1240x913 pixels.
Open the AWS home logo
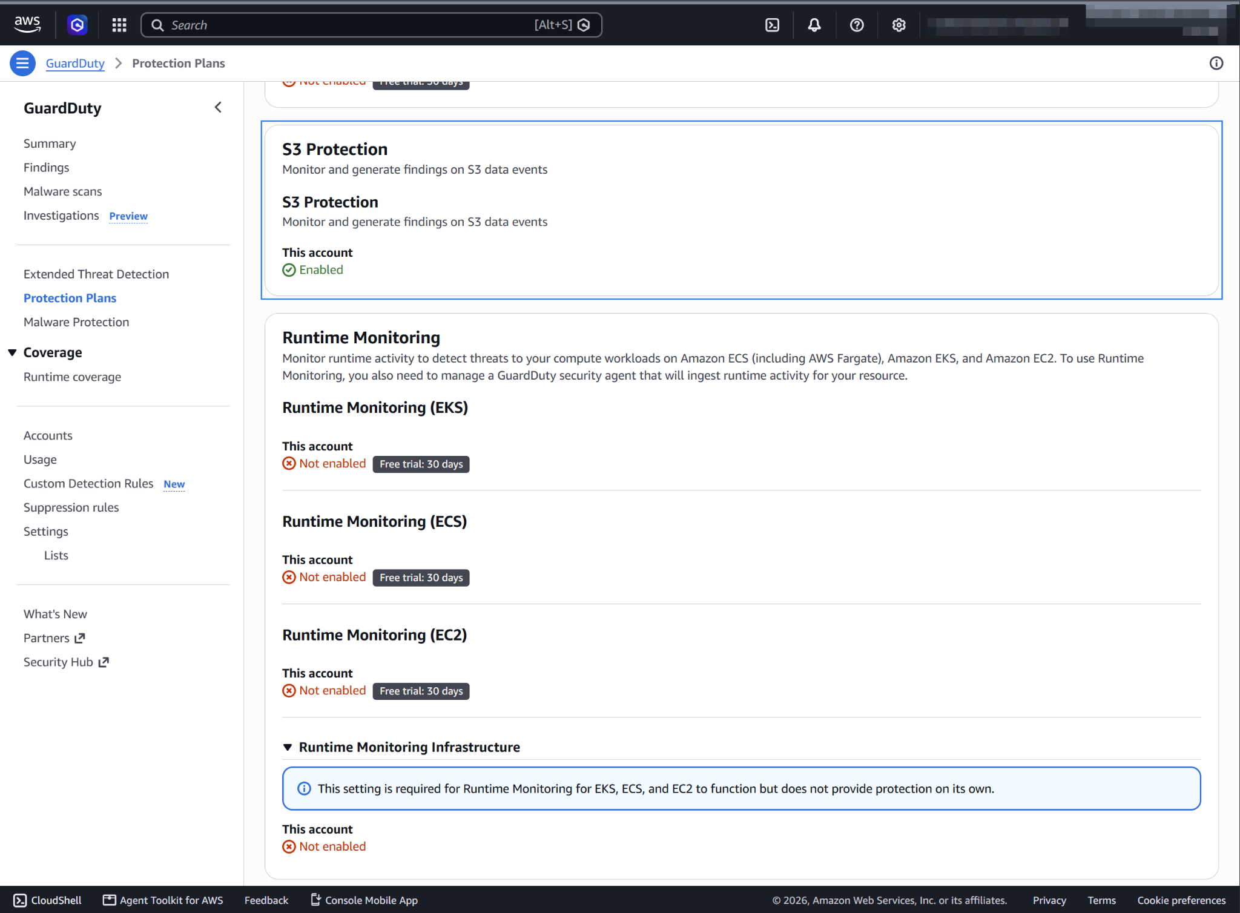click(27, 25)
